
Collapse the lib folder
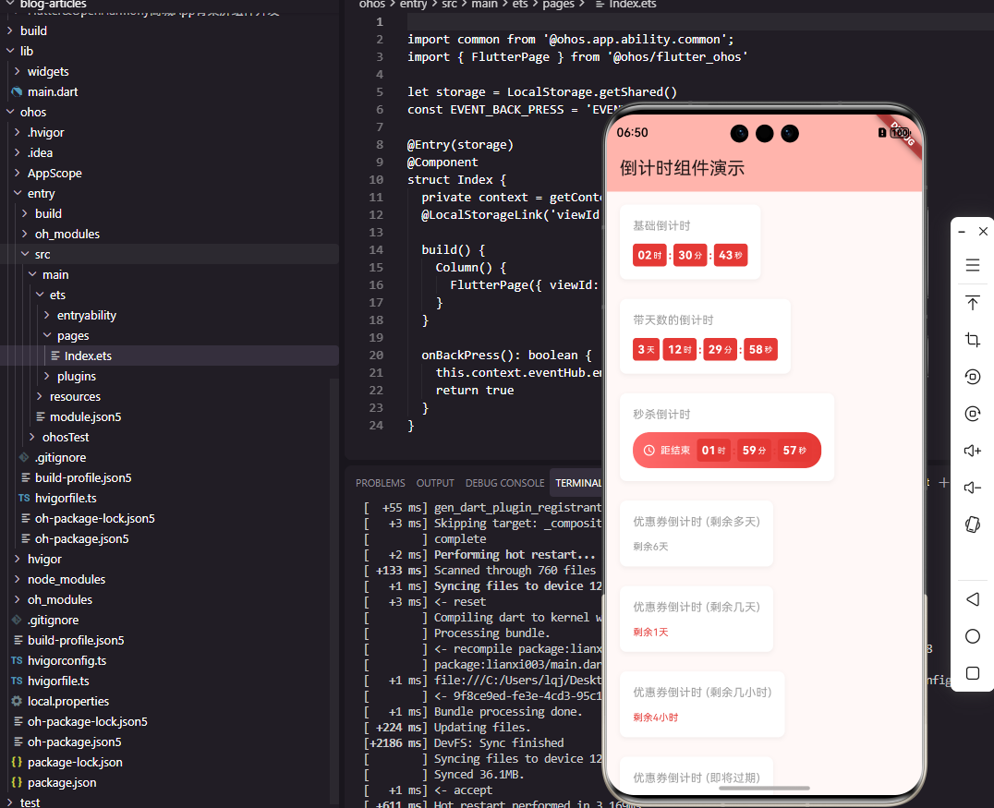[10, 52]
